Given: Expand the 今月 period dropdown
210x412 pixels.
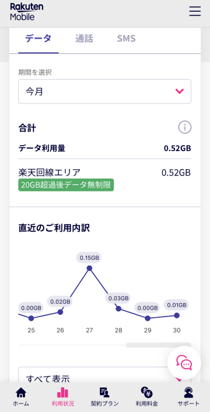Looking at the screenshot, I should (105, 91).
